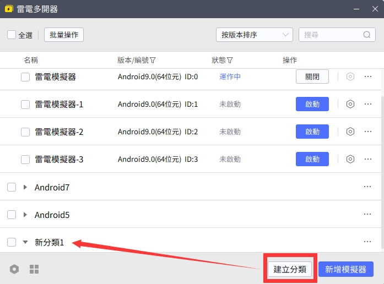The height and width of the screenshot is (284, 384).
Task: Select the 新分類1 group label
Action: click(49, 242)
